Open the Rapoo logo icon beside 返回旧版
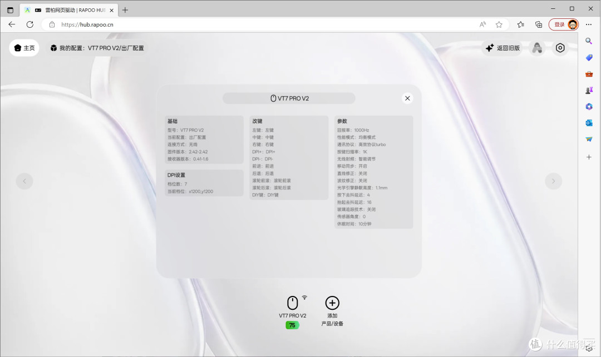Viewport: 601px width, 357px height. click(x=538, y=48)
